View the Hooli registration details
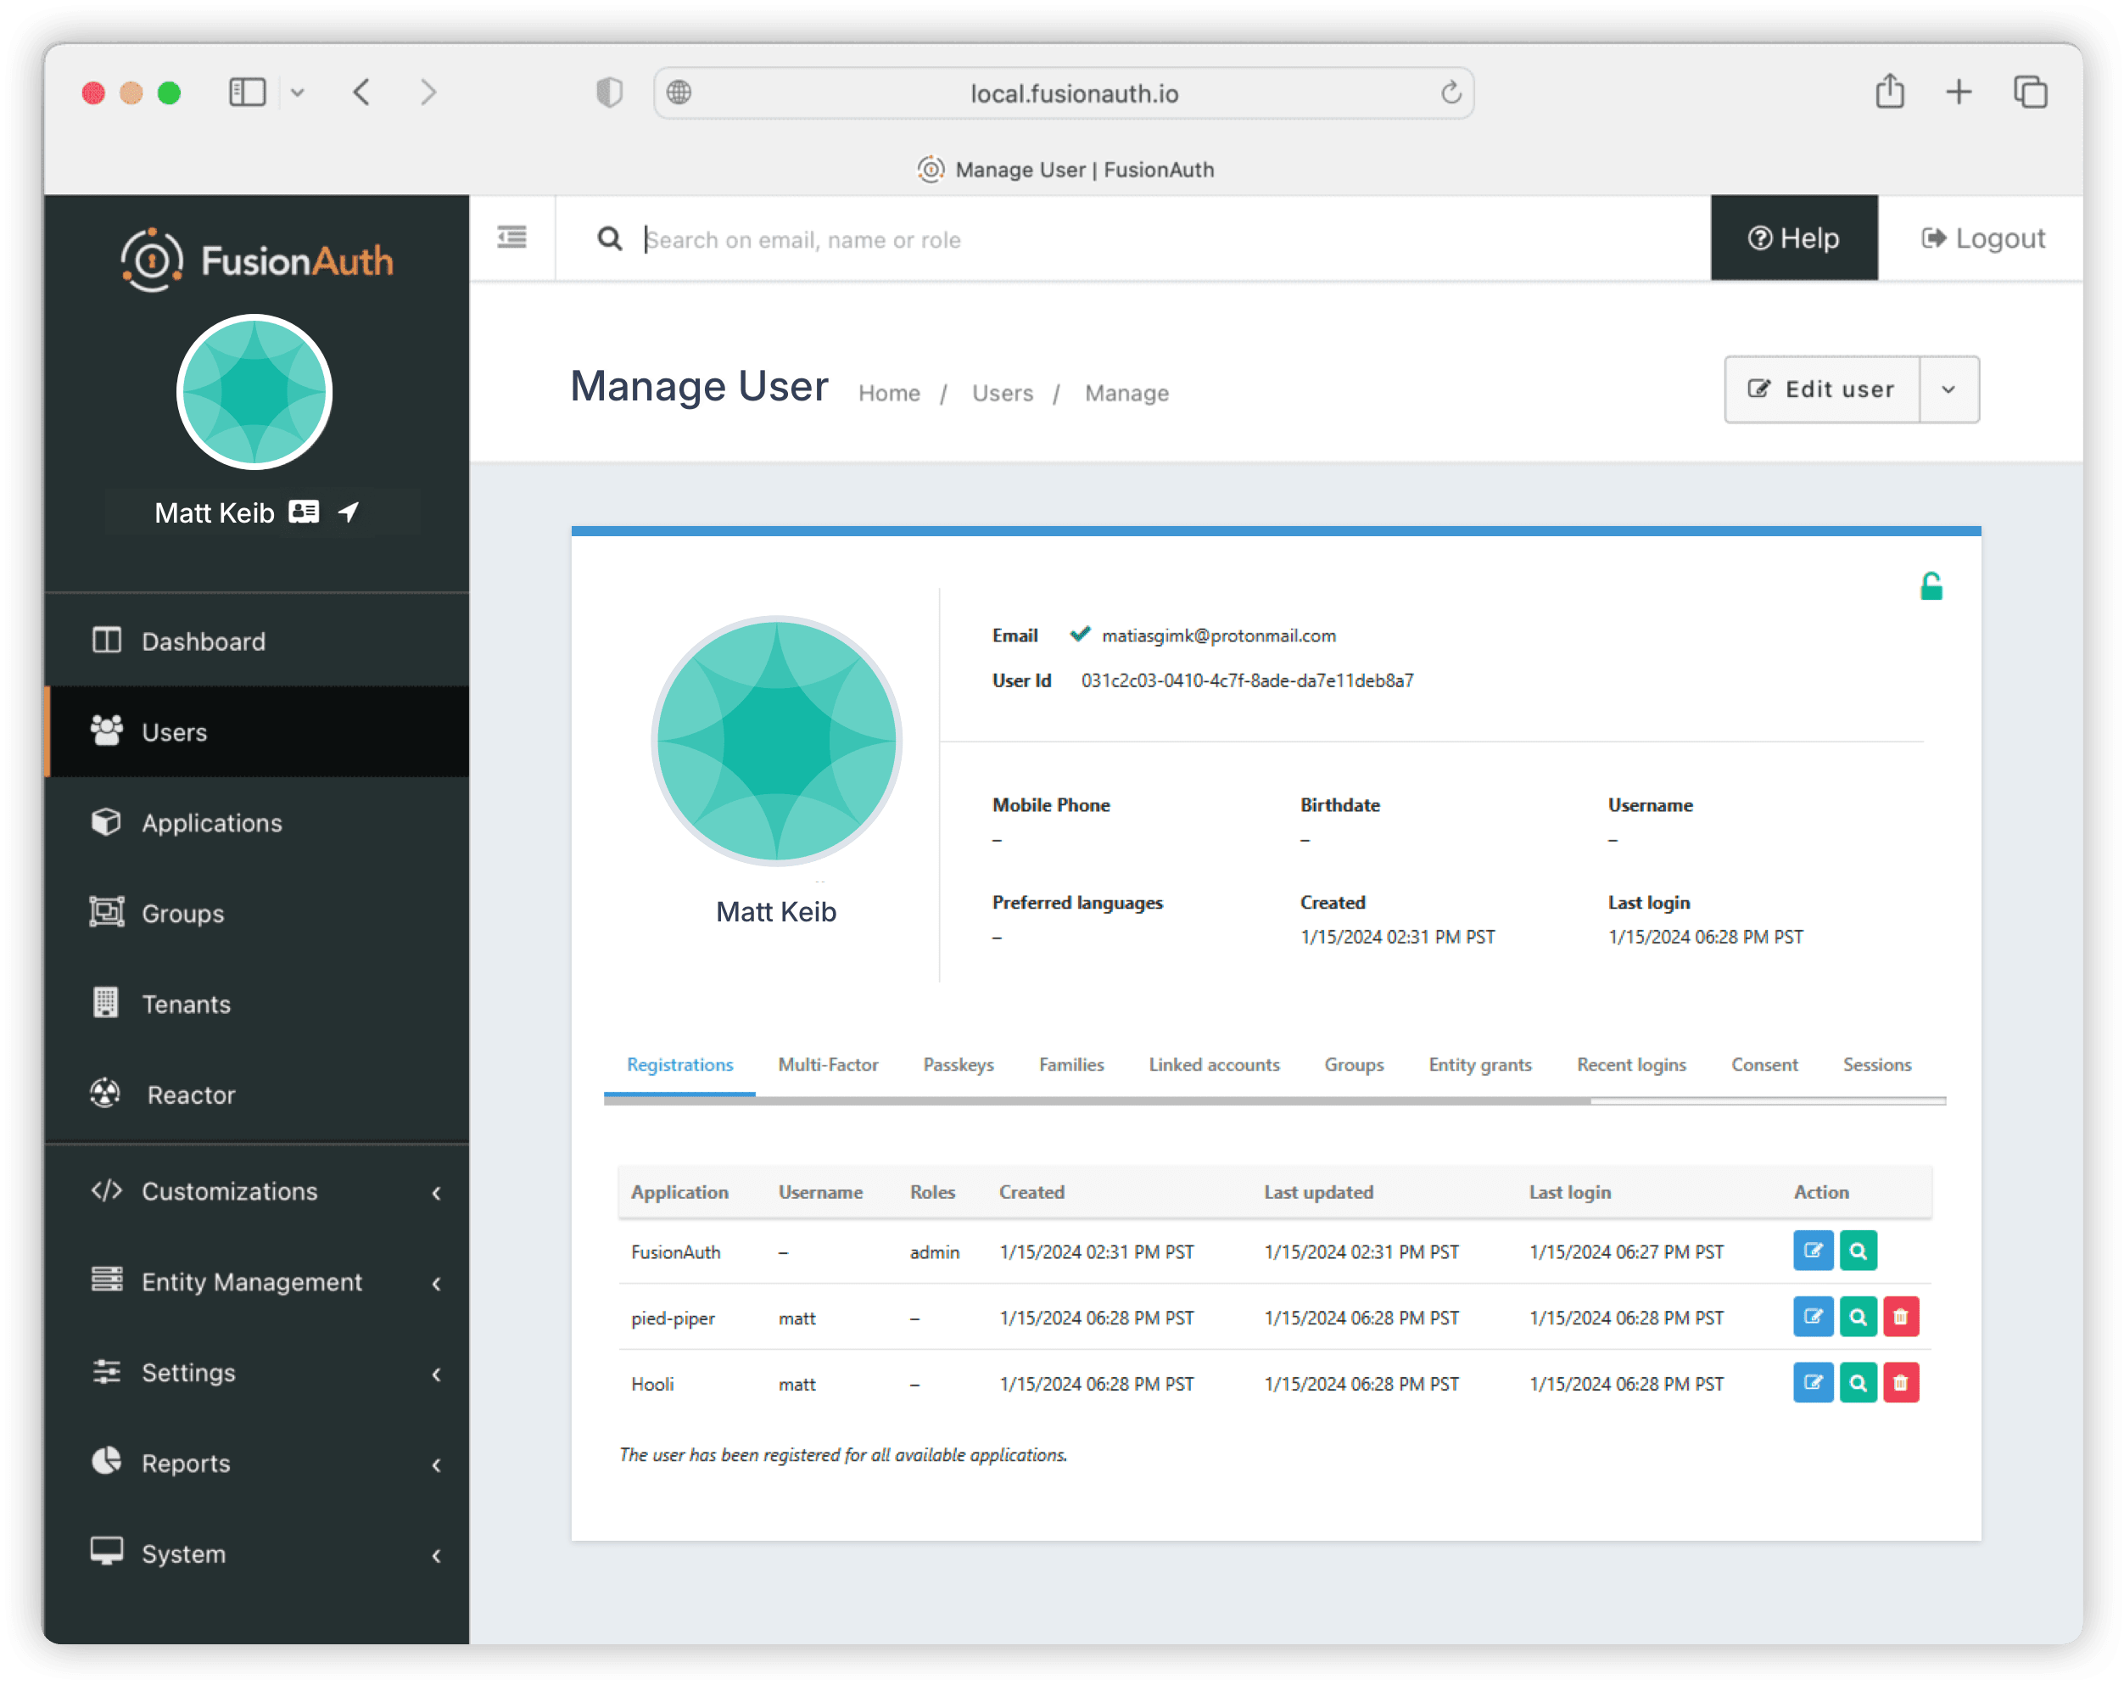The width and height of the screenshot is (2124, 1685). [x=1858, y=1382]
